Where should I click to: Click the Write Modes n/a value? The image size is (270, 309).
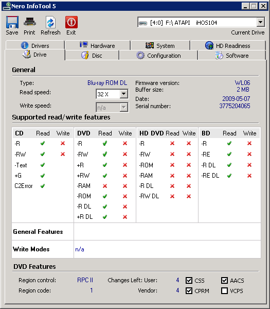pos(80,249)
